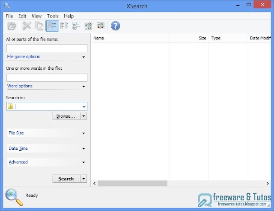The height and width of the screenshot is (211, 274).
Task: Sort results by Type column header
Action: coord(228,38)
